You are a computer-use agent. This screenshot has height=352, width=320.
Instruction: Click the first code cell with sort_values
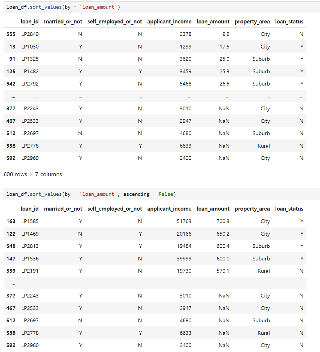tap(162, 7)
